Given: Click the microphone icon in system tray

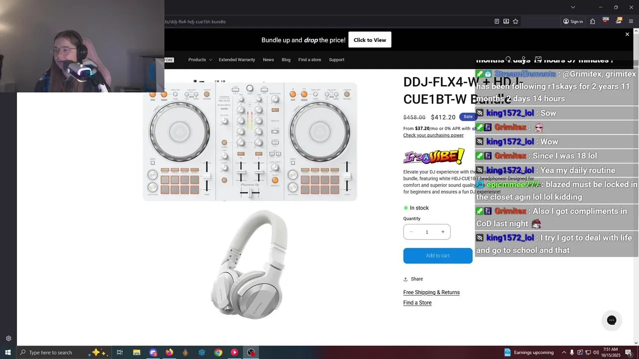Looking at the screenshot, I should point(572,353).
